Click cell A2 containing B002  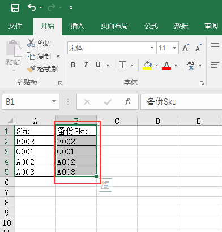click(x=35, y=141)
